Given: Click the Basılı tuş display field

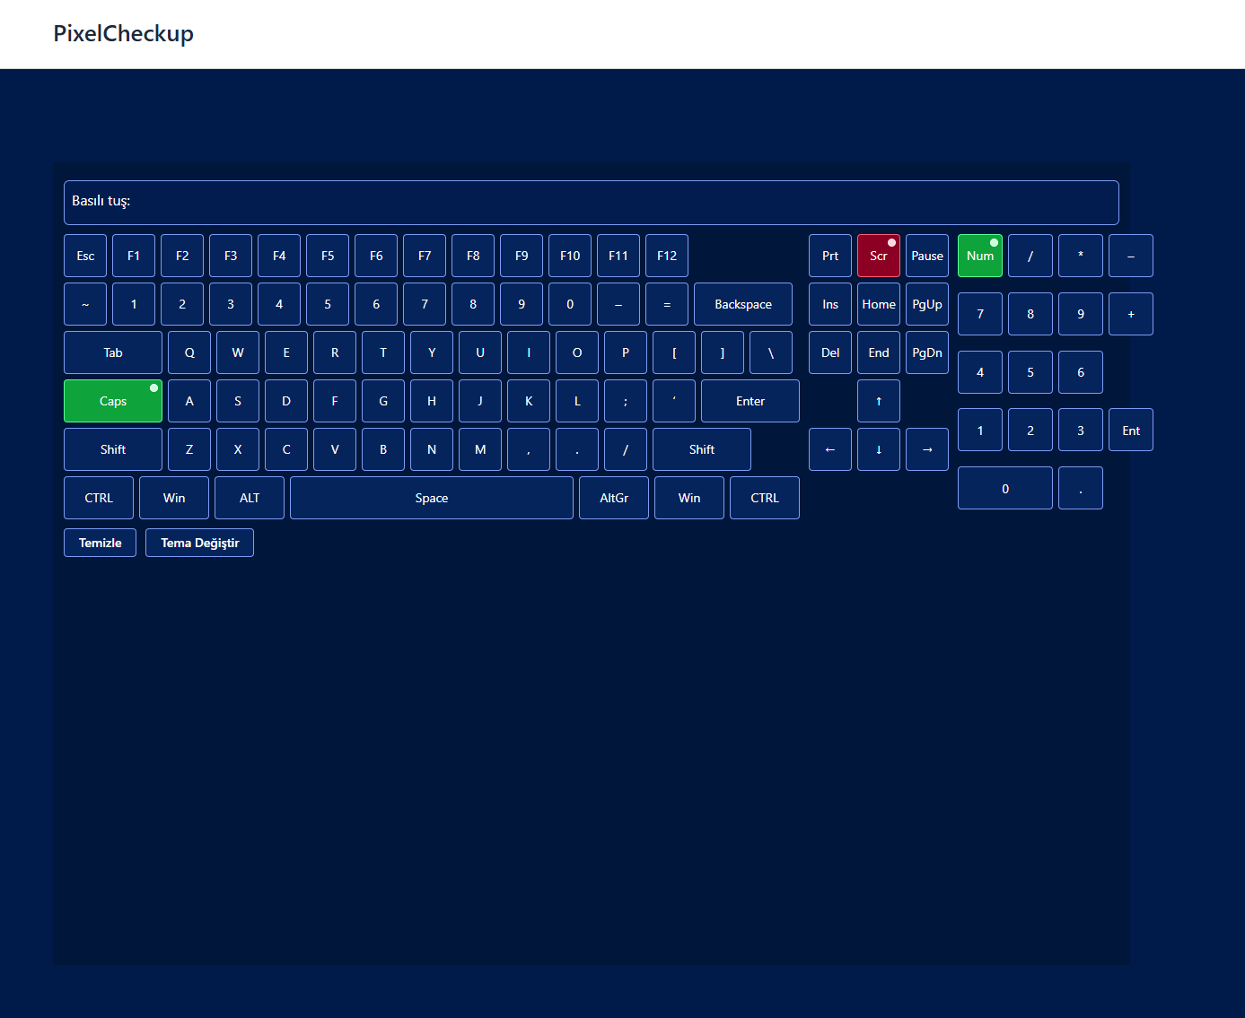Looking at the screenshot, I should 591,203.
